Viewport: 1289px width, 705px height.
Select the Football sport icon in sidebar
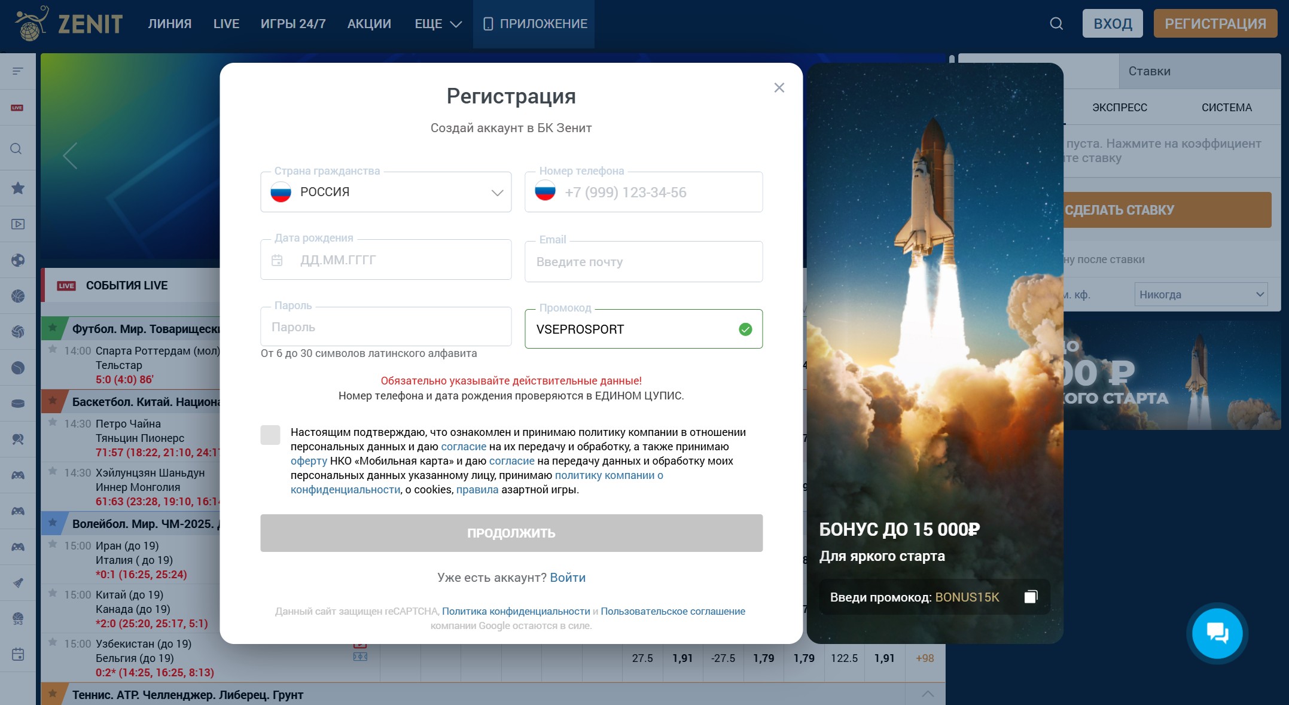point(17,261)
